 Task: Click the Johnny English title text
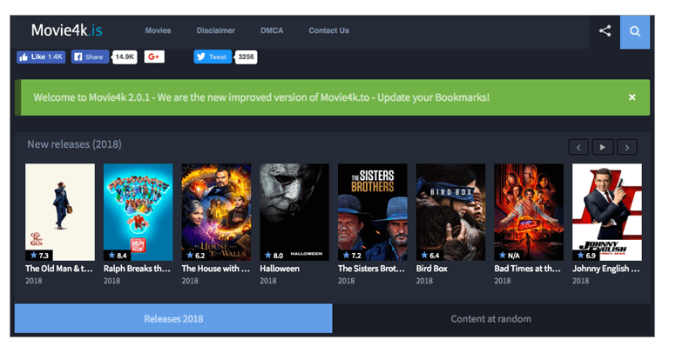click(x=605, y=269)
